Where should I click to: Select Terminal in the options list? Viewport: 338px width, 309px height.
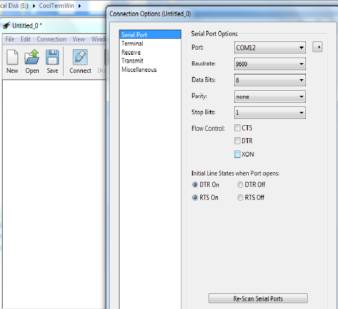click(132, 43)
